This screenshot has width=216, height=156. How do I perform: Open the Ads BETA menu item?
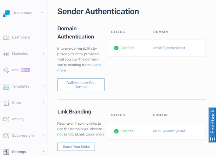tap(21, 70)
